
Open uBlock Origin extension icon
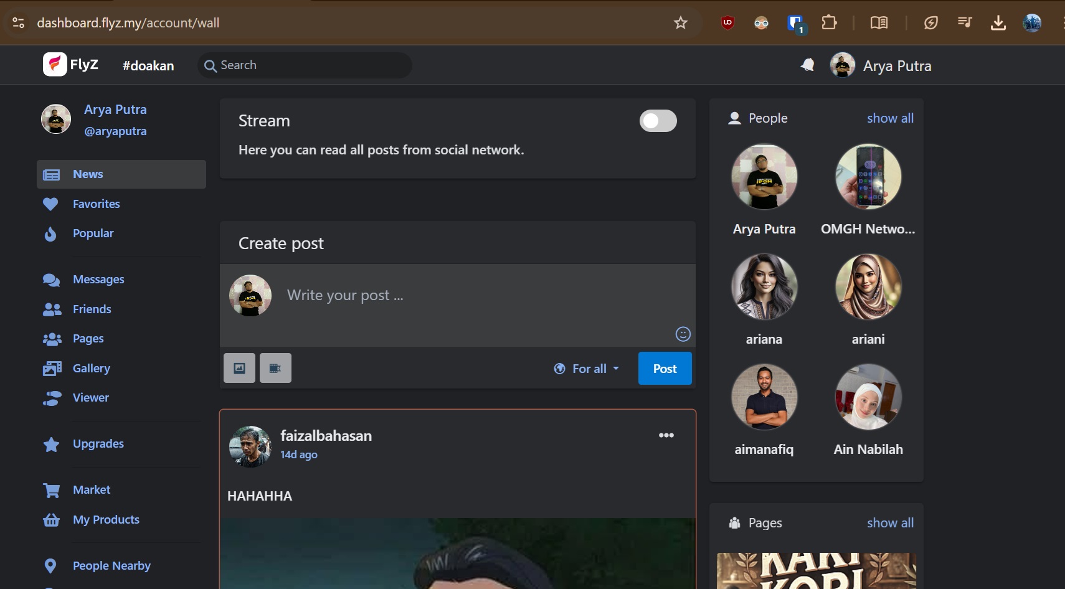[x=727, y=23]
